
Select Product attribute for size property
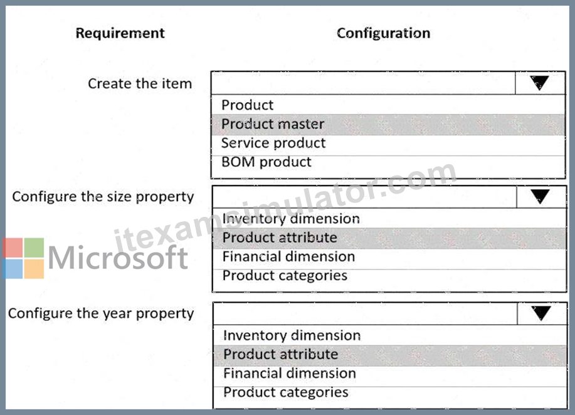[389, 238]
